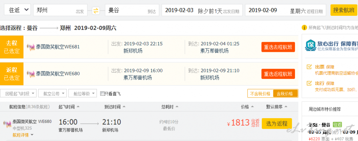
Task: Click Thai Smile logo in 返程 row
Action: click(30, 74)
